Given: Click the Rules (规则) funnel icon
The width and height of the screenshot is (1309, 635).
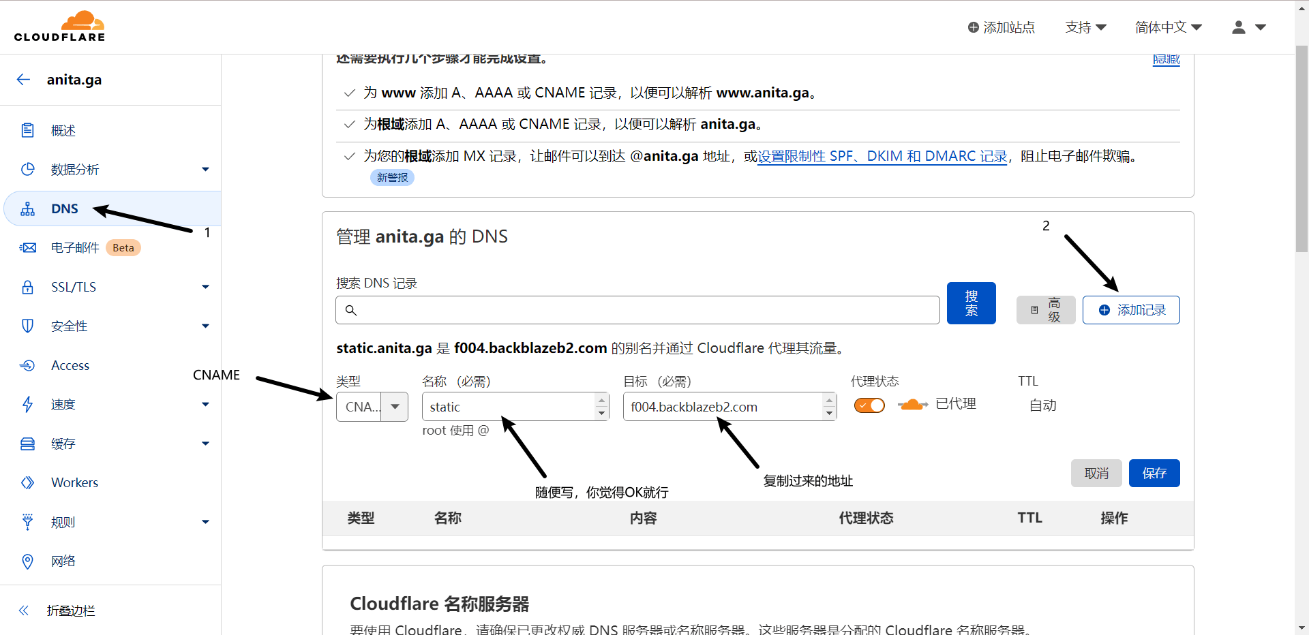Looking at the screenshot, I should pyautogui.click(x=27, y=522).
